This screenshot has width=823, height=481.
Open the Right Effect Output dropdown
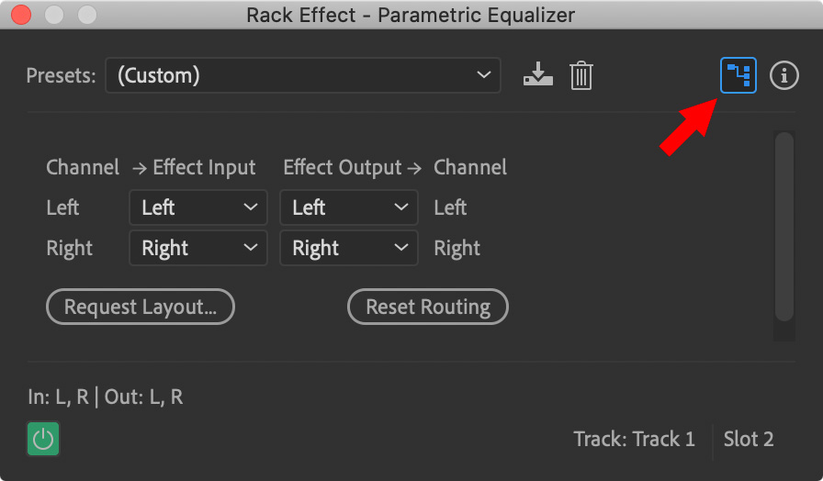pos(348,248)
